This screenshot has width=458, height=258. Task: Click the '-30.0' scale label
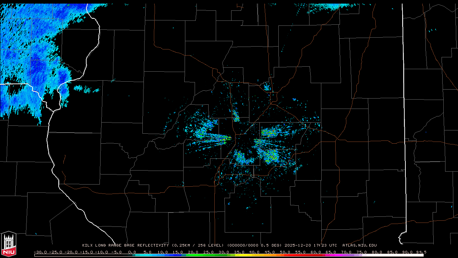pos(40,252)
